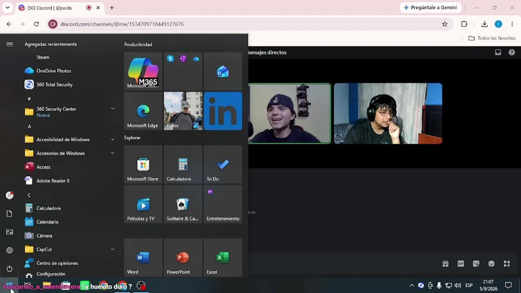Screen dimensions: 521x293
Task: Open the volume control in system tray
Action: pos(458,286)
